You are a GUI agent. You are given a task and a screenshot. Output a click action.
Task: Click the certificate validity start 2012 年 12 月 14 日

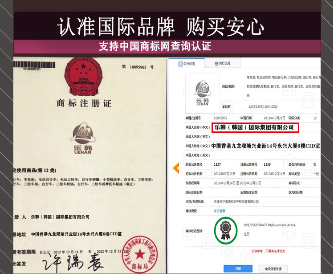pyautogui.click(x=68, y=252)
